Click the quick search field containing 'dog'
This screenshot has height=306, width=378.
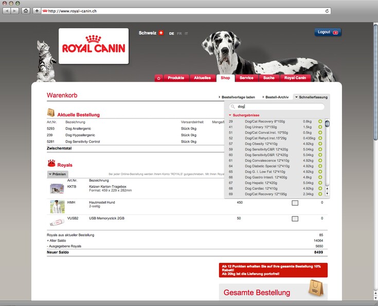[x=278, y=106]
